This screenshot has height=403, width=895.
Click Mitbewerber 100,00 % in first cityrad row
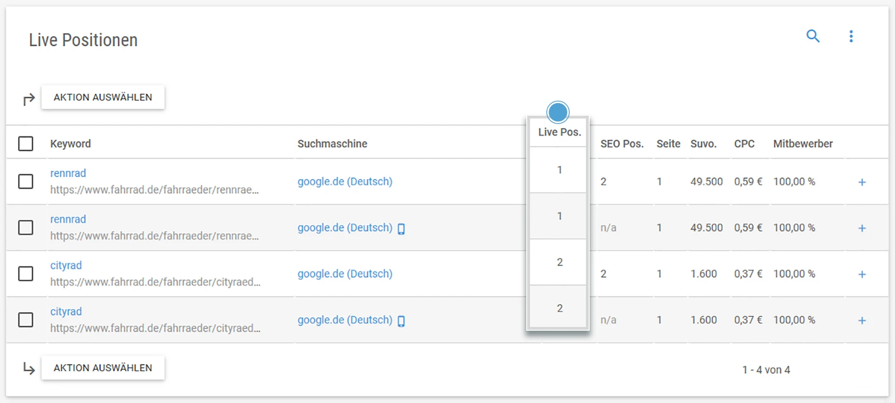[x=794, y=274]
